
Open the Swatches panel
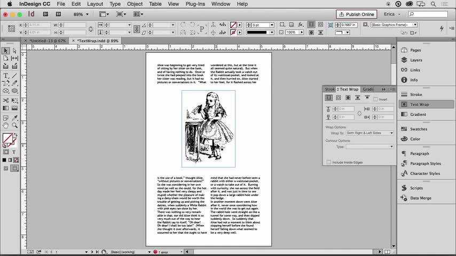(x=418, y=129)
